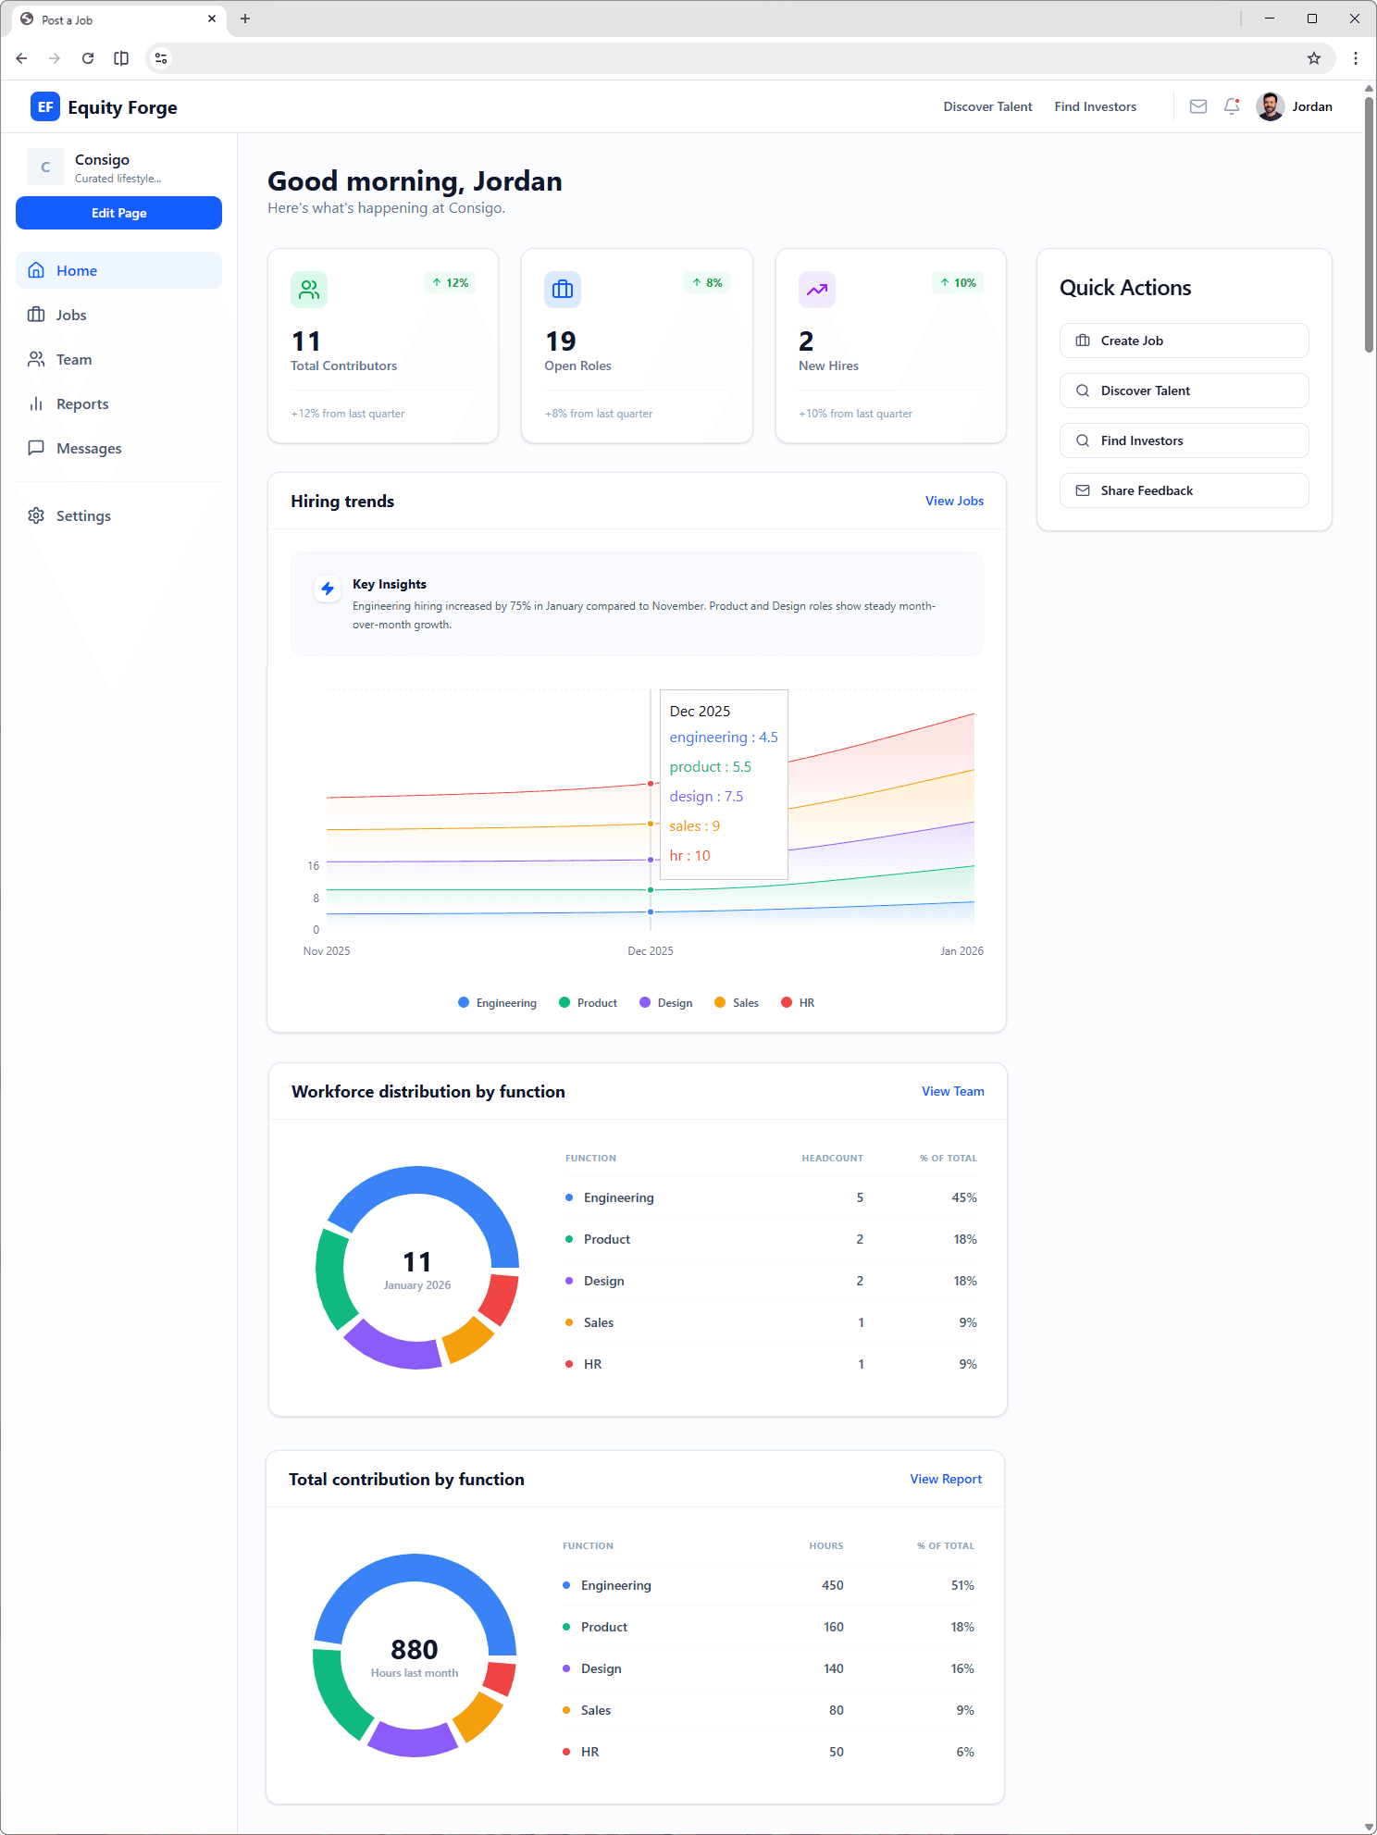
Task: Open Discover Talent link in top nav
Action: click(x=987, y=106)
